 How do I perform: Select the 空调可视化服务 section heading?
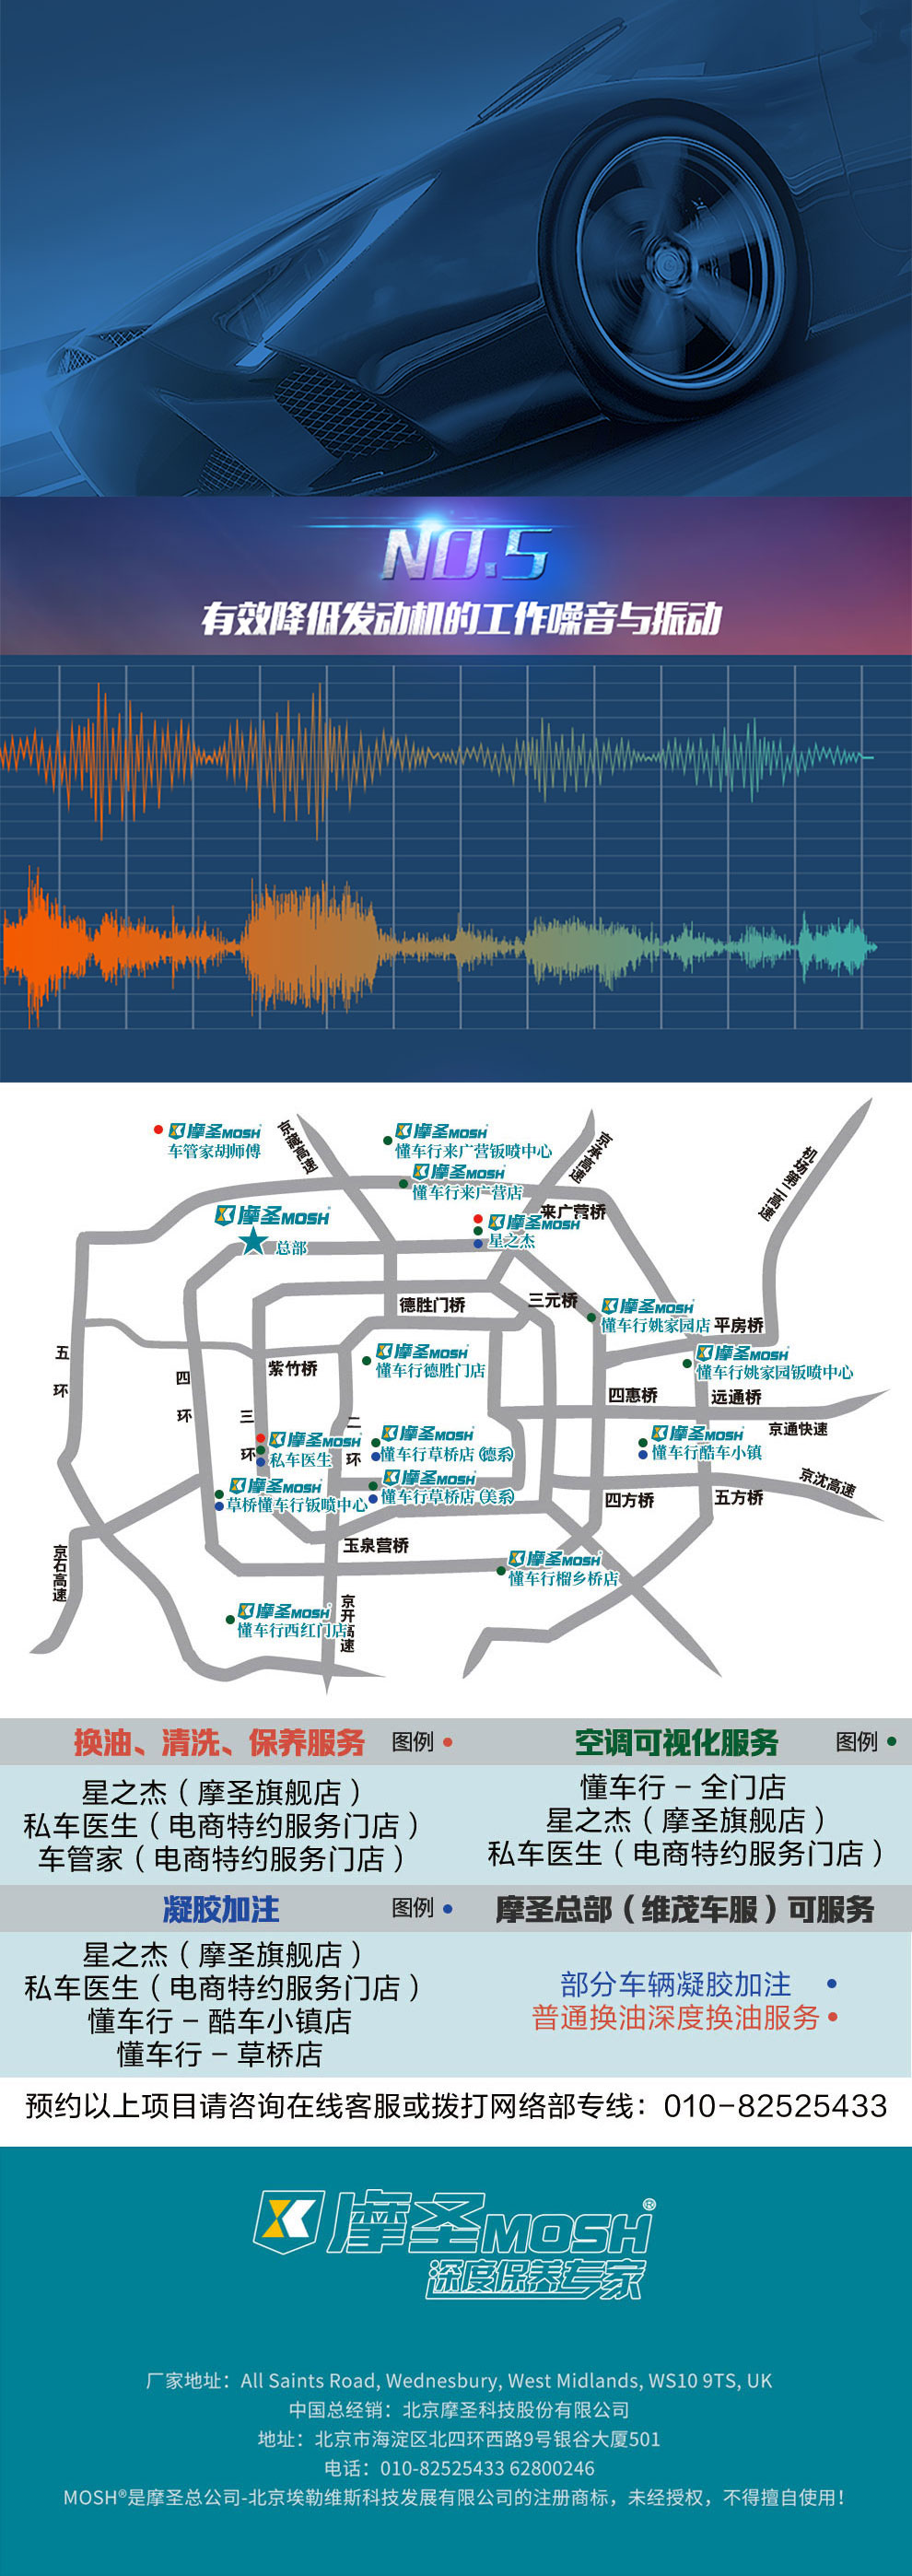coord(676,1742)
